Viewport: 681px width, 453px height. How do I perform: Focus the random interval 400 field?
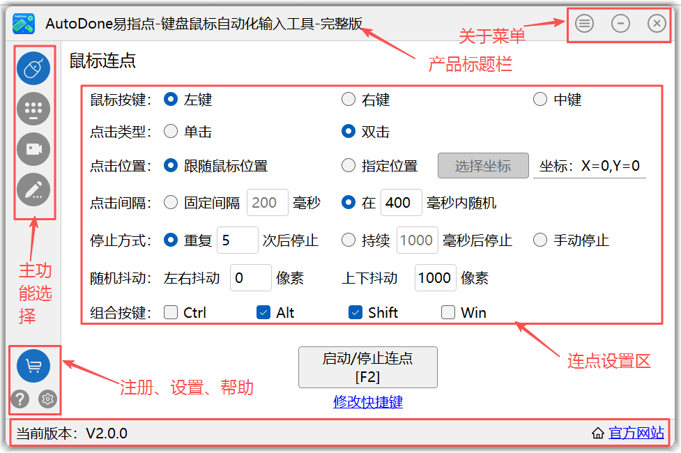tap(401, 202)
